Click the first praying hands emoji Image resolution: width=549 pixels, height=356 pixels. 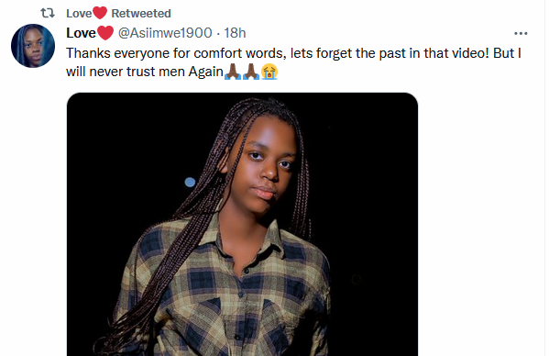[233, 72]
